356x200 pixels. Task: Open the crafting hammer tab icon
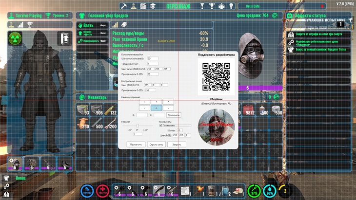[124, 6]
